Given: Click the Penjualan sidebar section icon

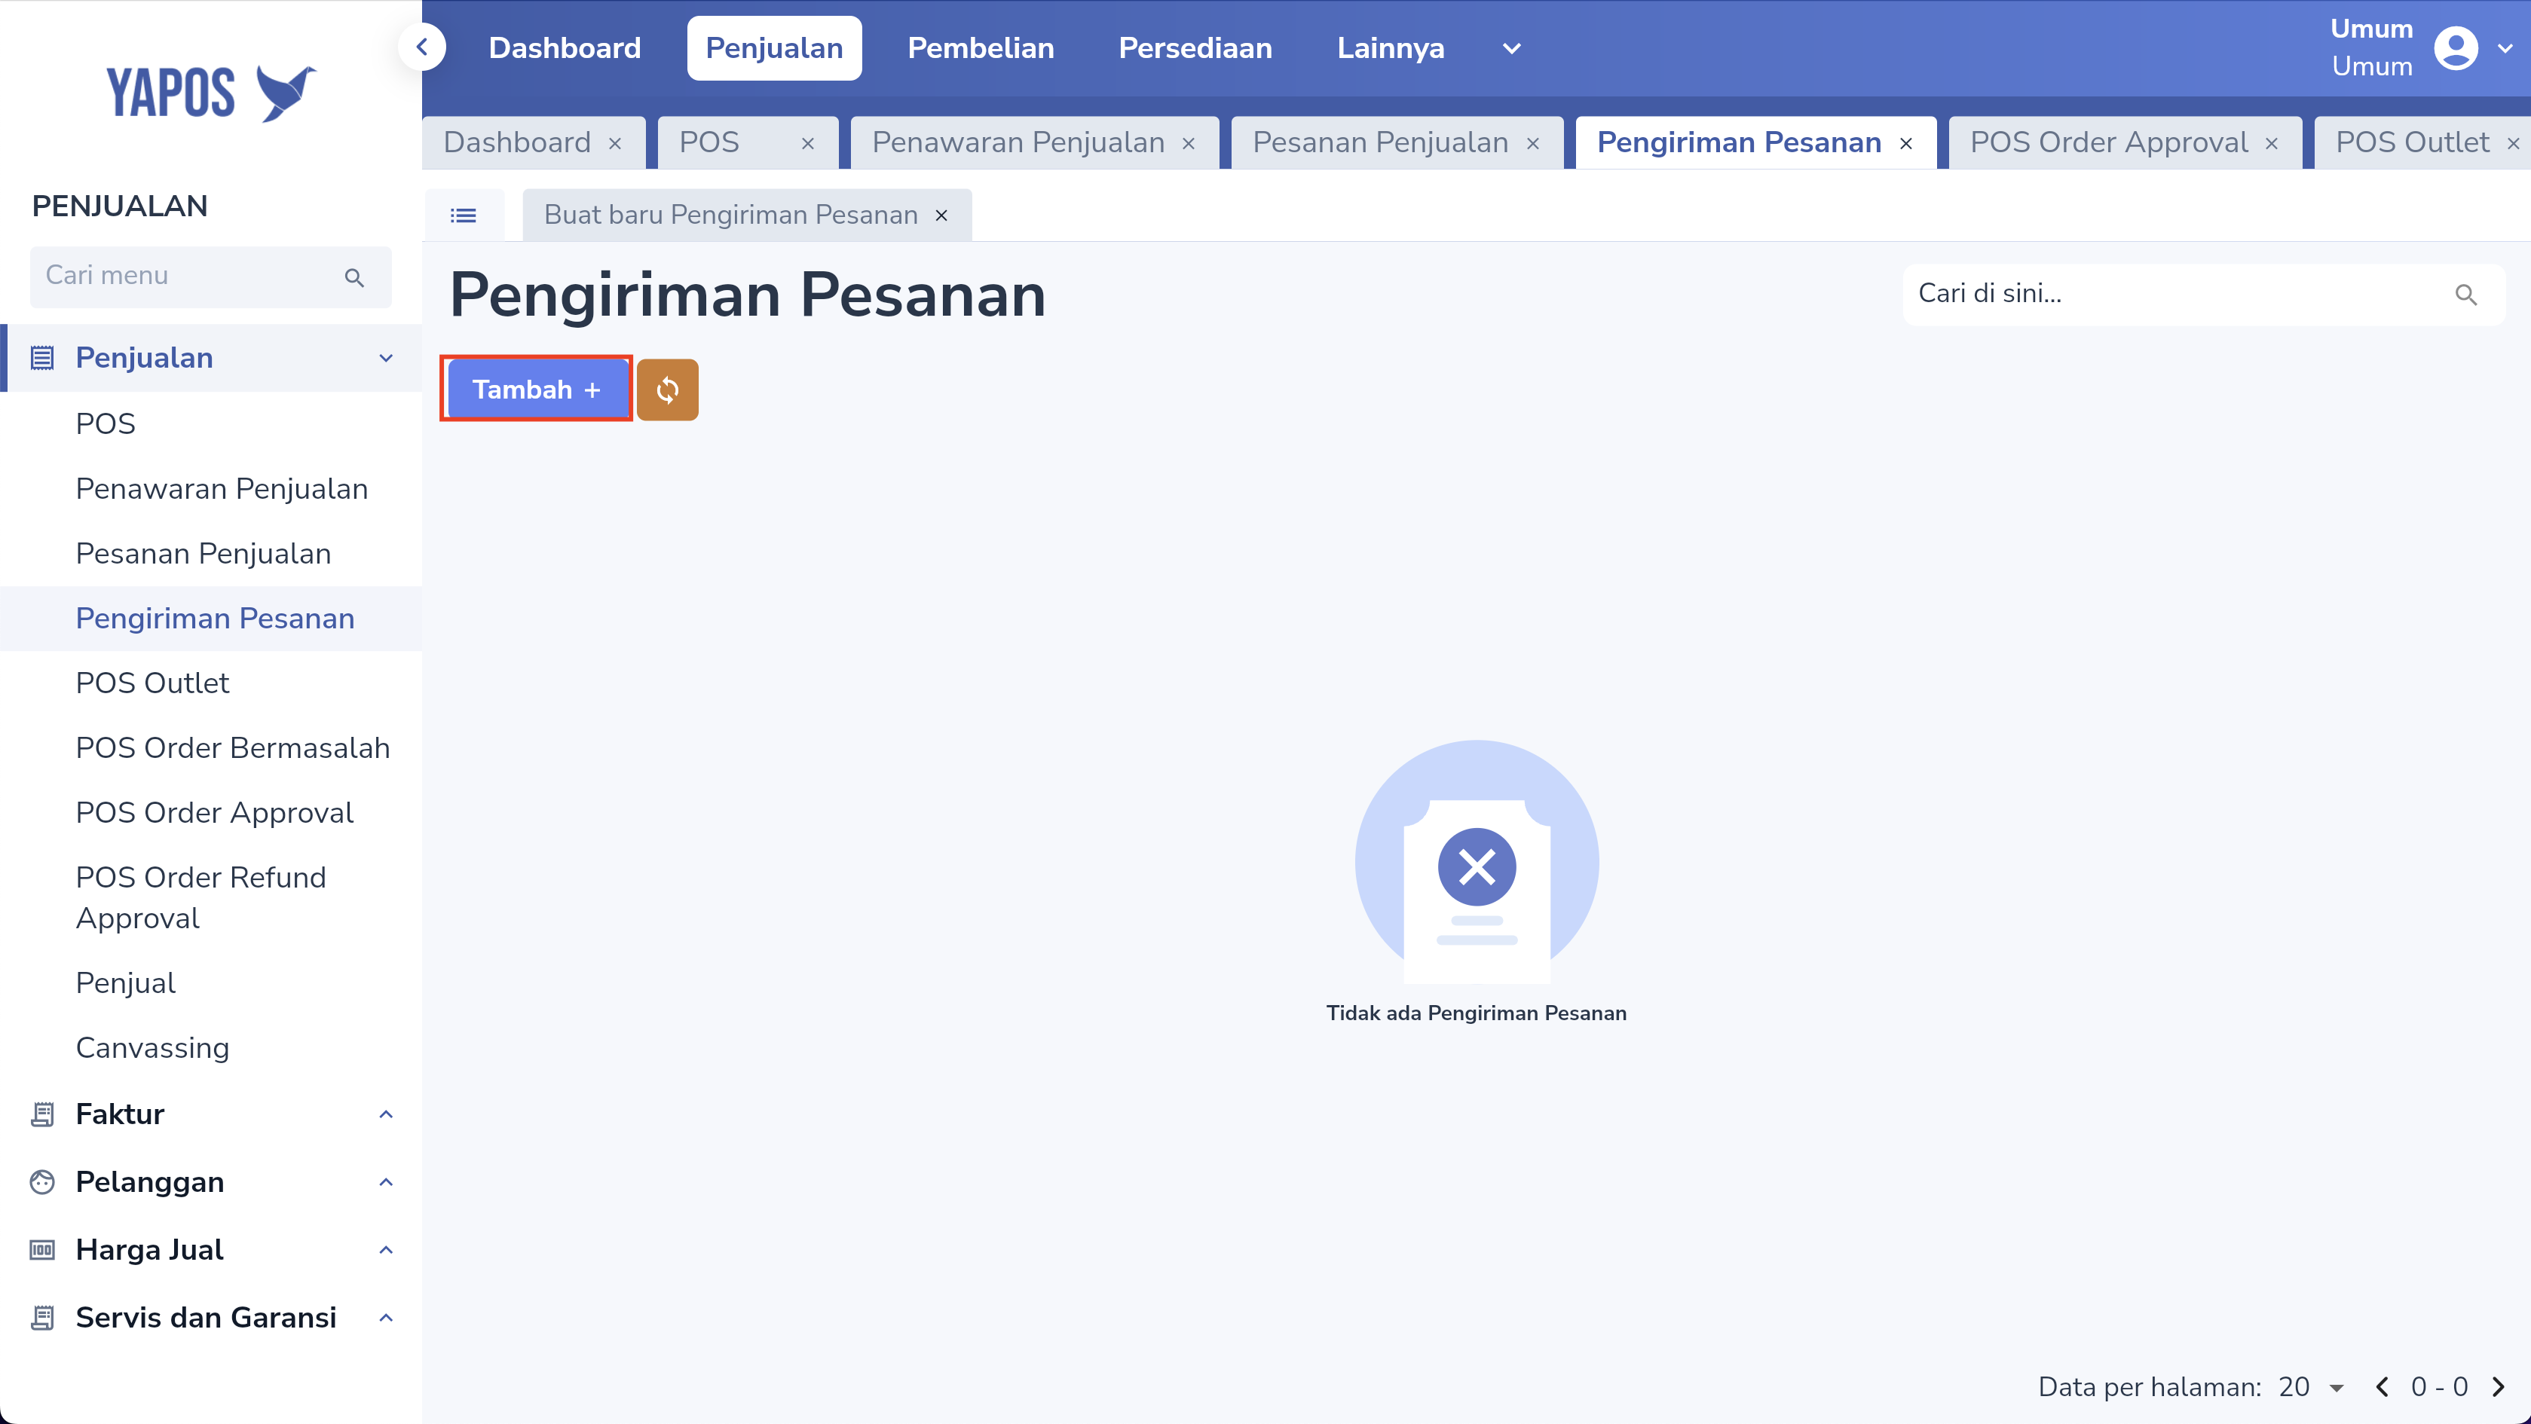Looking at the screenshot, I should pyautogui.click(x=42, y=359).
